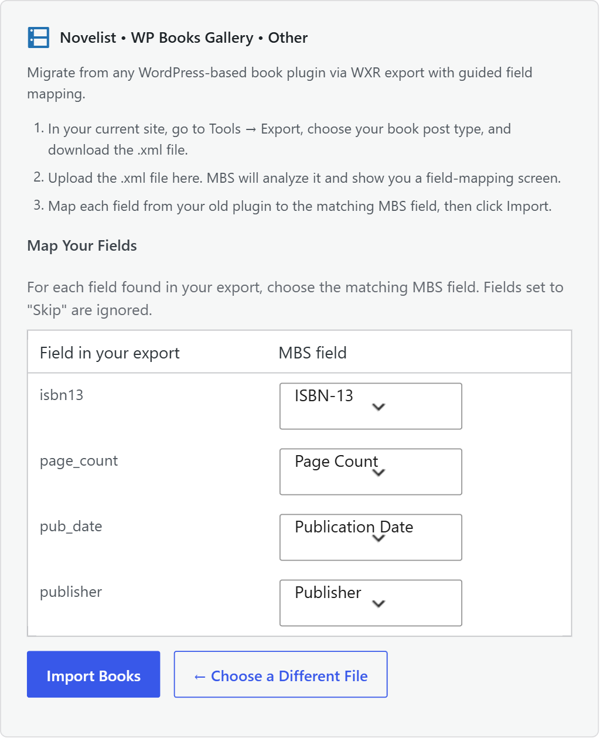Image resolution: width=600 pixels, height=738 pixels.
Task: Open the pub_date mapping dropdown
Action: click(371, 537)
